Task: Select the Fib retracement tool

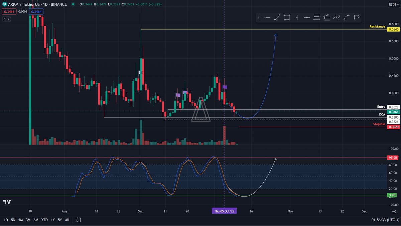Action: [317, 17]
